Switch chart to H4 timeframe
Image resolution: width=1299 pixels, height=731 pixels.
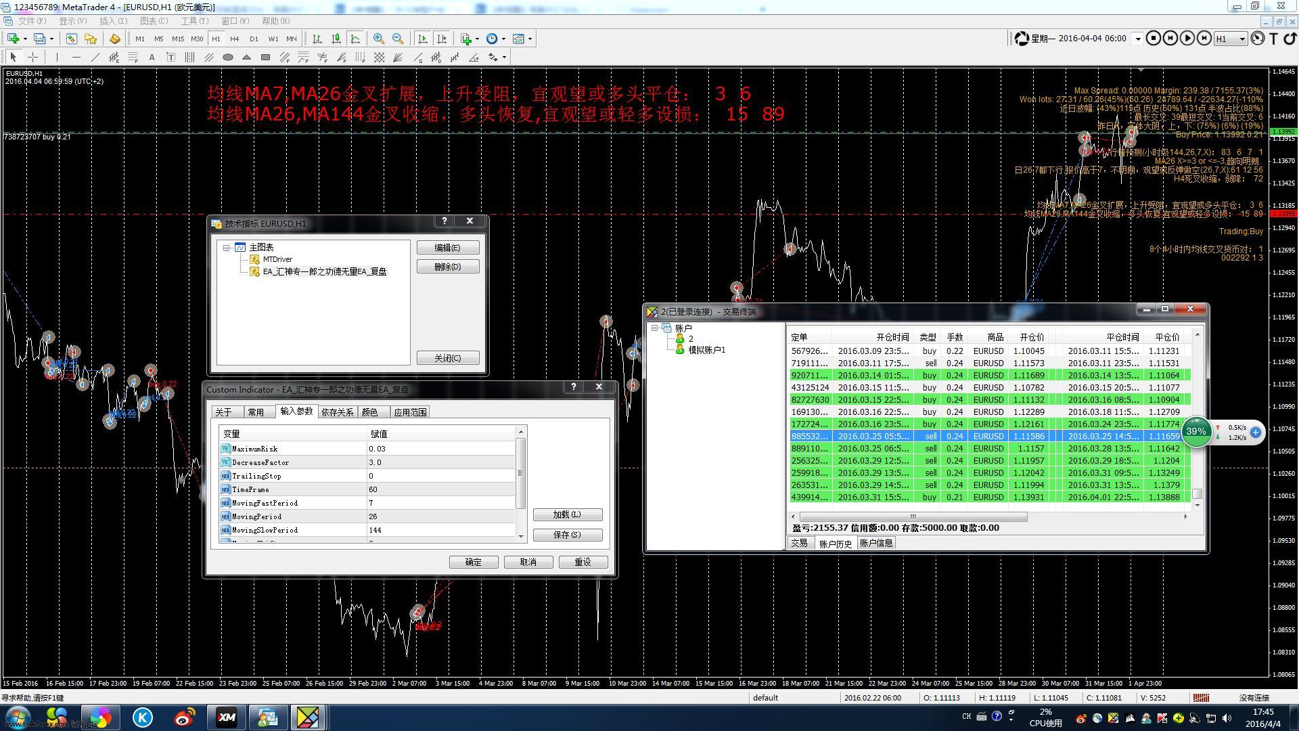[x=235, y=39]
